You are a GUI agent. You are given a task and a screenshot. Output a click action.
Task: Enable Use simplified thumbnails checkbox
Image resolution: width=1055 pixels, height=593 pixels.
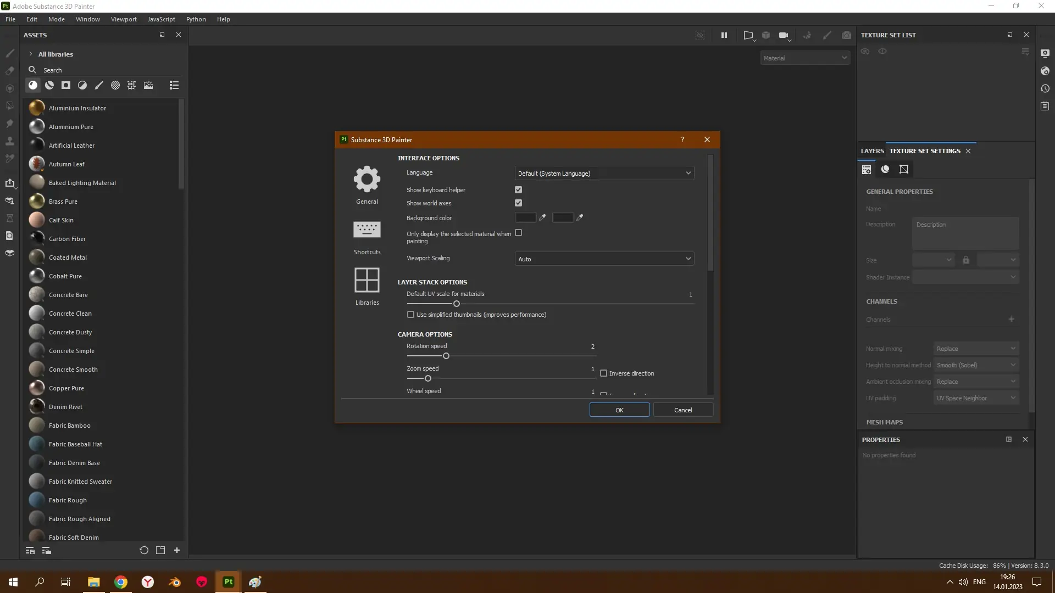[410, 315]
